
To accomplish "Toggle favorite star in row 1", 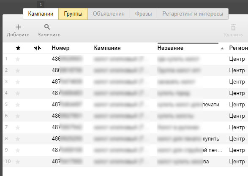I will [x=18, y=59].
